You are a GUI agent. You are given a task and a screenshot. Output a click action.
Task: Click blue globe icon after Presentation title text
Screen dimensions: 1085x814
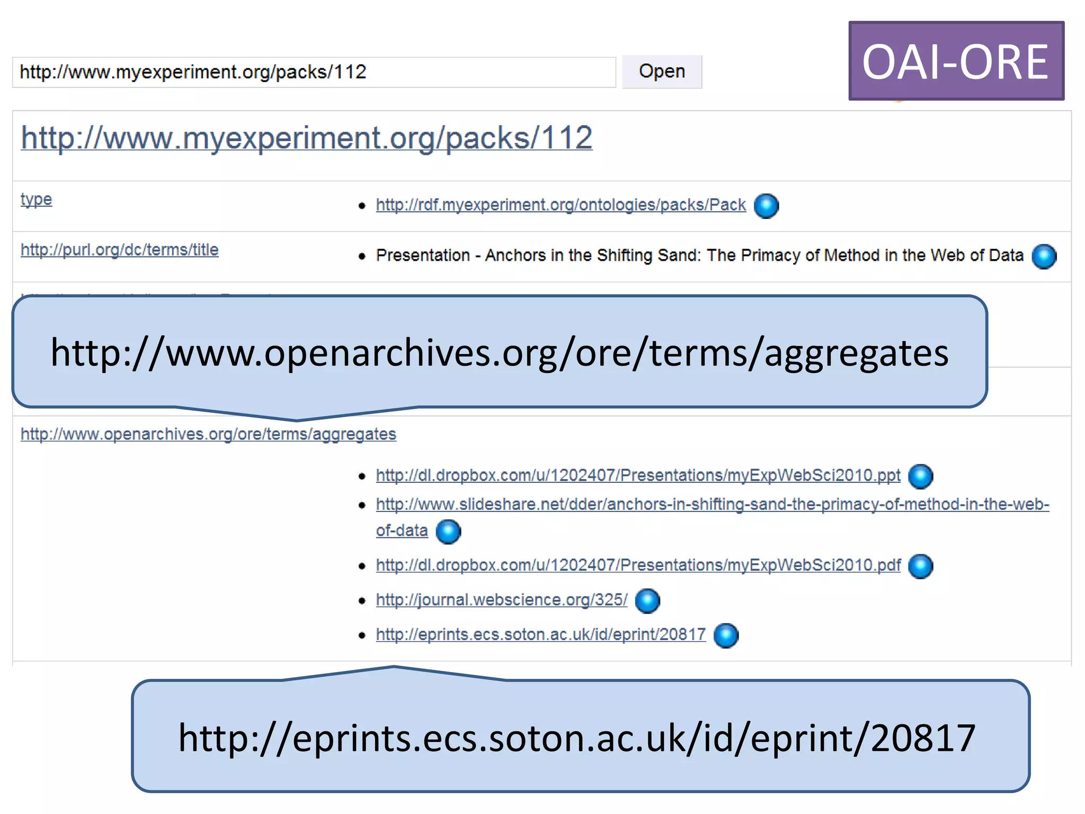pos(1044,256)
